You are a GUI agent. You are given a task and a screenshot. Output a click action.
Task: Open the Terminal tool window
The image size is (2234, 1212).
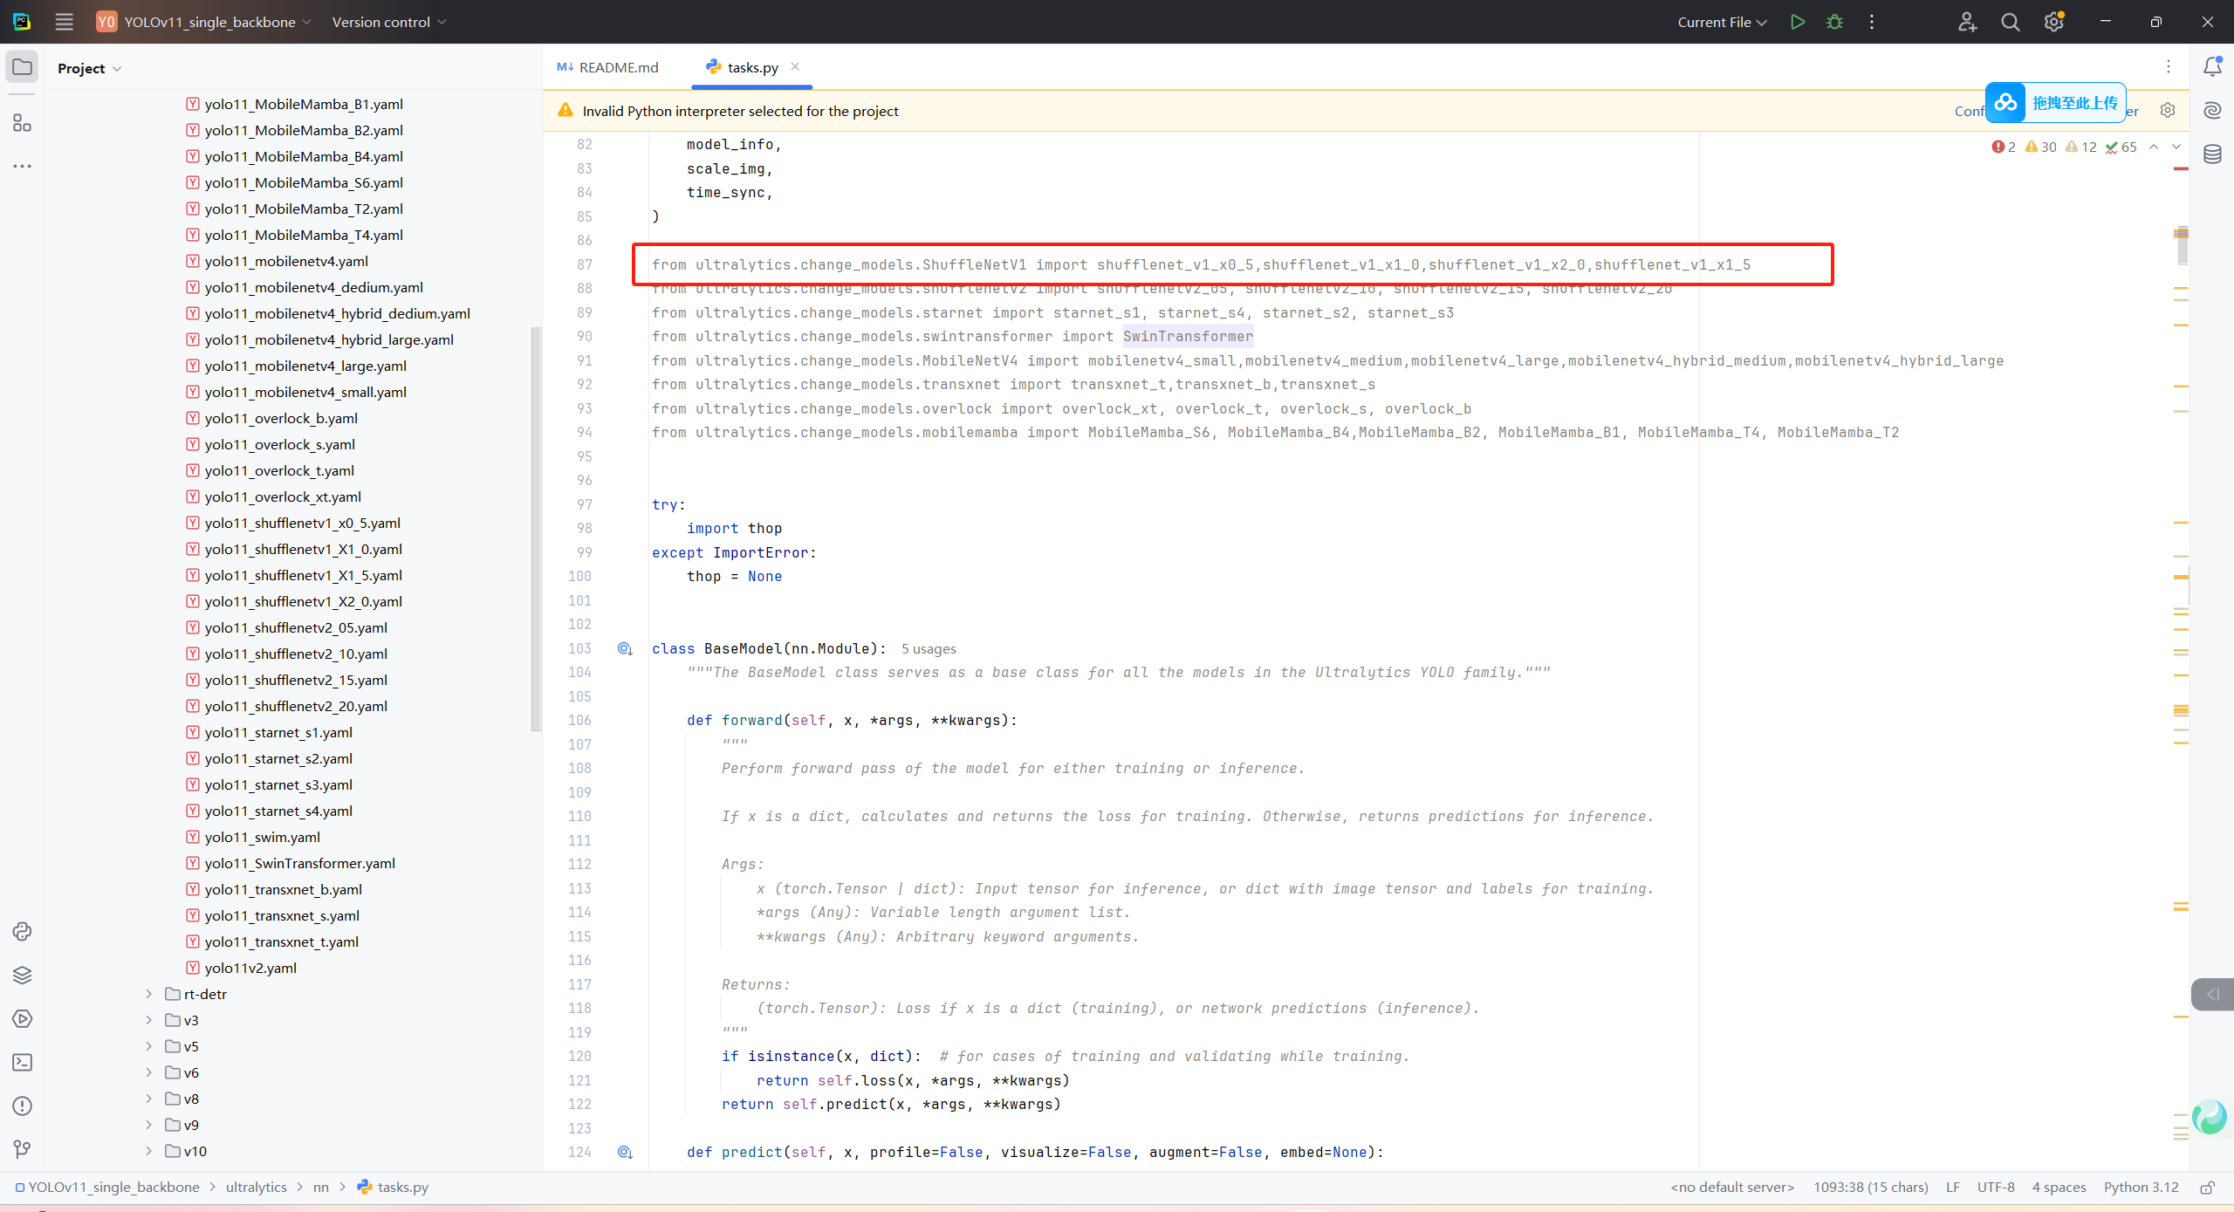[22, 1062]
